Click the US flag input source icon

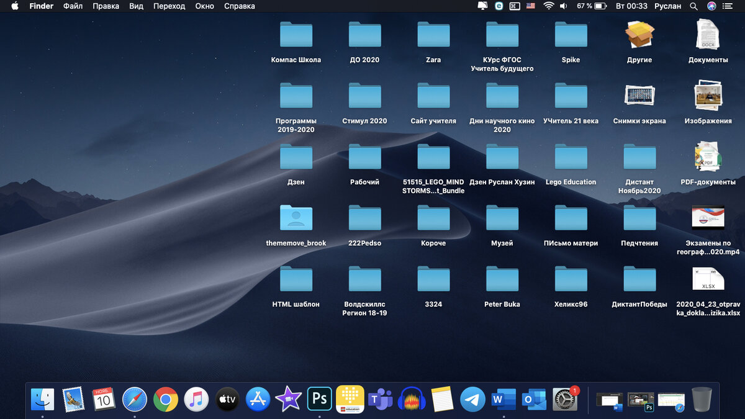point(531,6)
